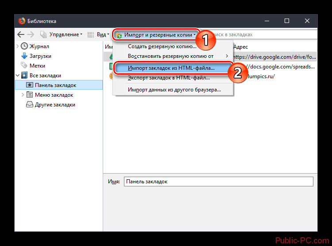Select Все закладки in the sidebar

point(45,76)
